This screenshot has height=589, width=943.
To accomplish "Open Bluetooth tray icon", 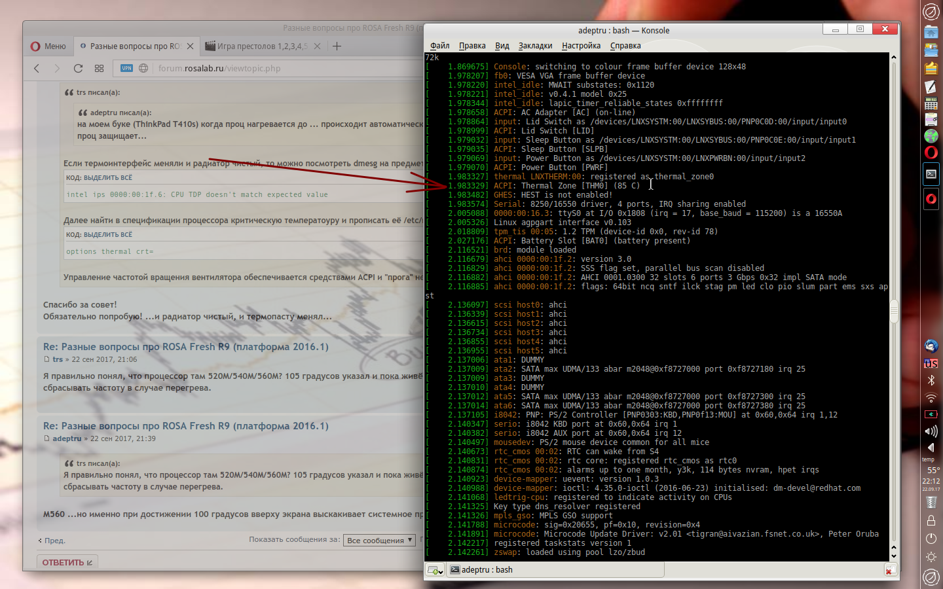I will coord(931,380).
